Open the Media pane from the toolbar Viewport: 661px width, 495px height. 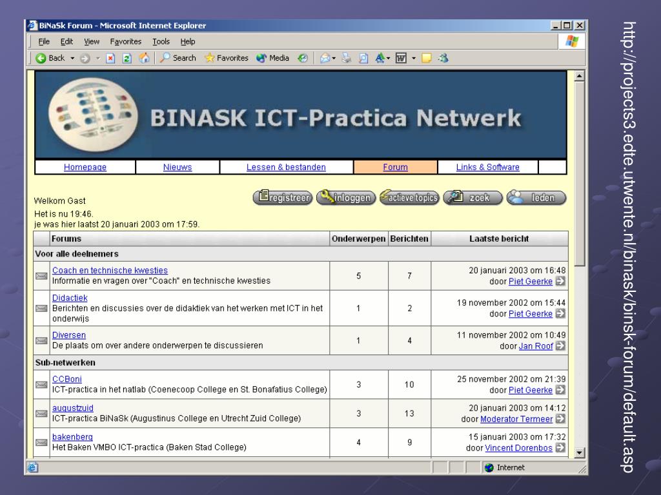272,58
